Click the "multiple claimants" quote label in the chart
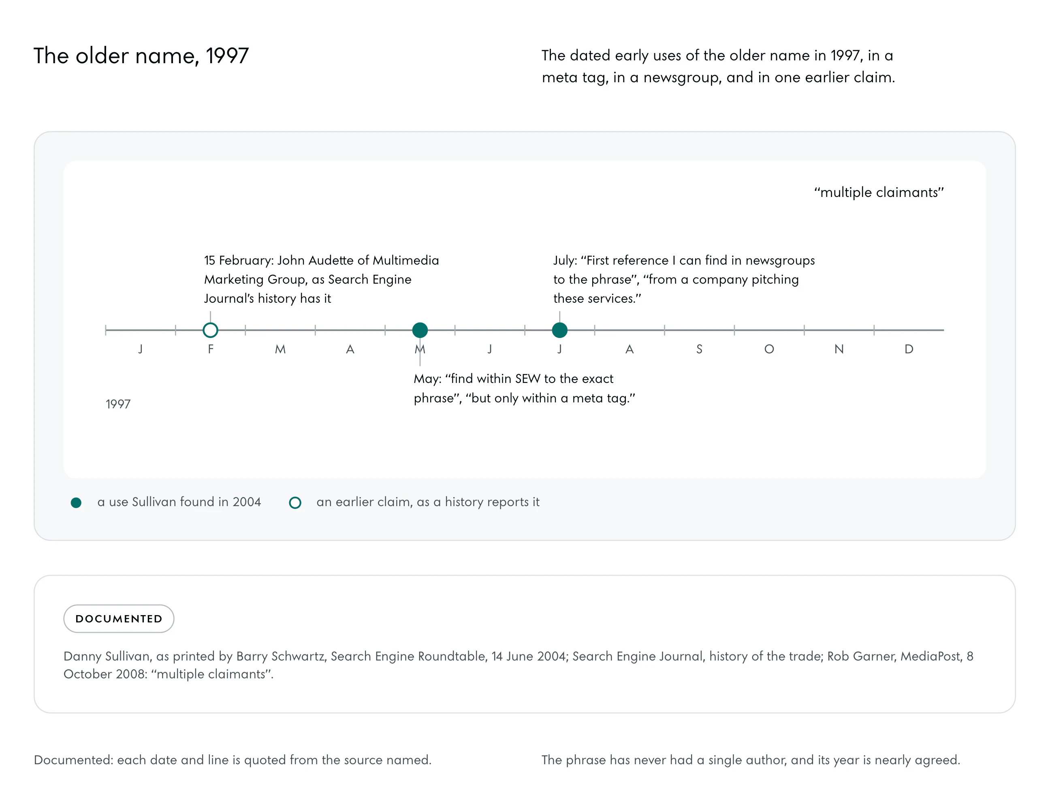Screen dimensions: 1050x808 pyautogui.click(x=879, y=192)
